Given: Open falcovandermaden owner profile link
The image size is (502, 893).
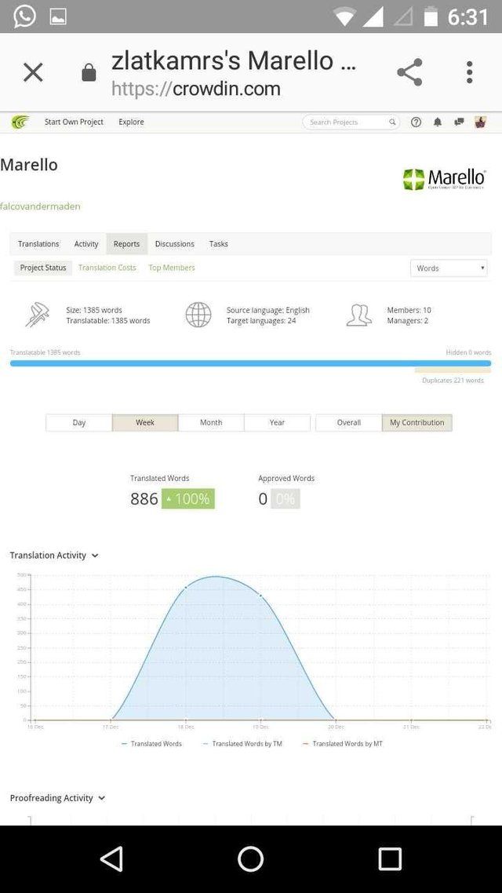Looking at the screenshot, I should point(41,206).
